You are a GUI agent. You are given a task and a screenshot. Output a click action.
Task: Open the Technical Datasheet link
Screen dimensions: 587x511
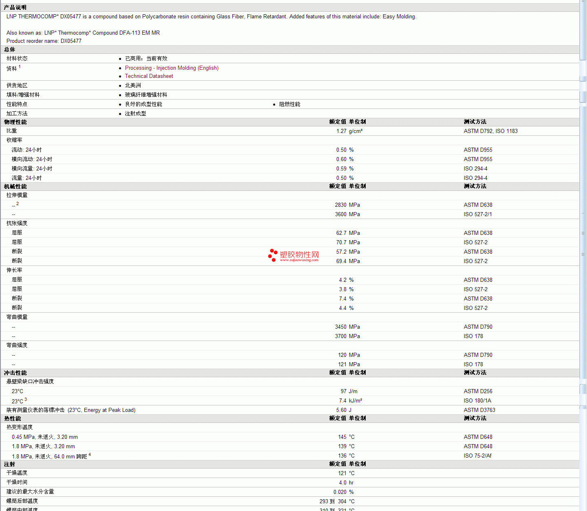coord(149,76)
